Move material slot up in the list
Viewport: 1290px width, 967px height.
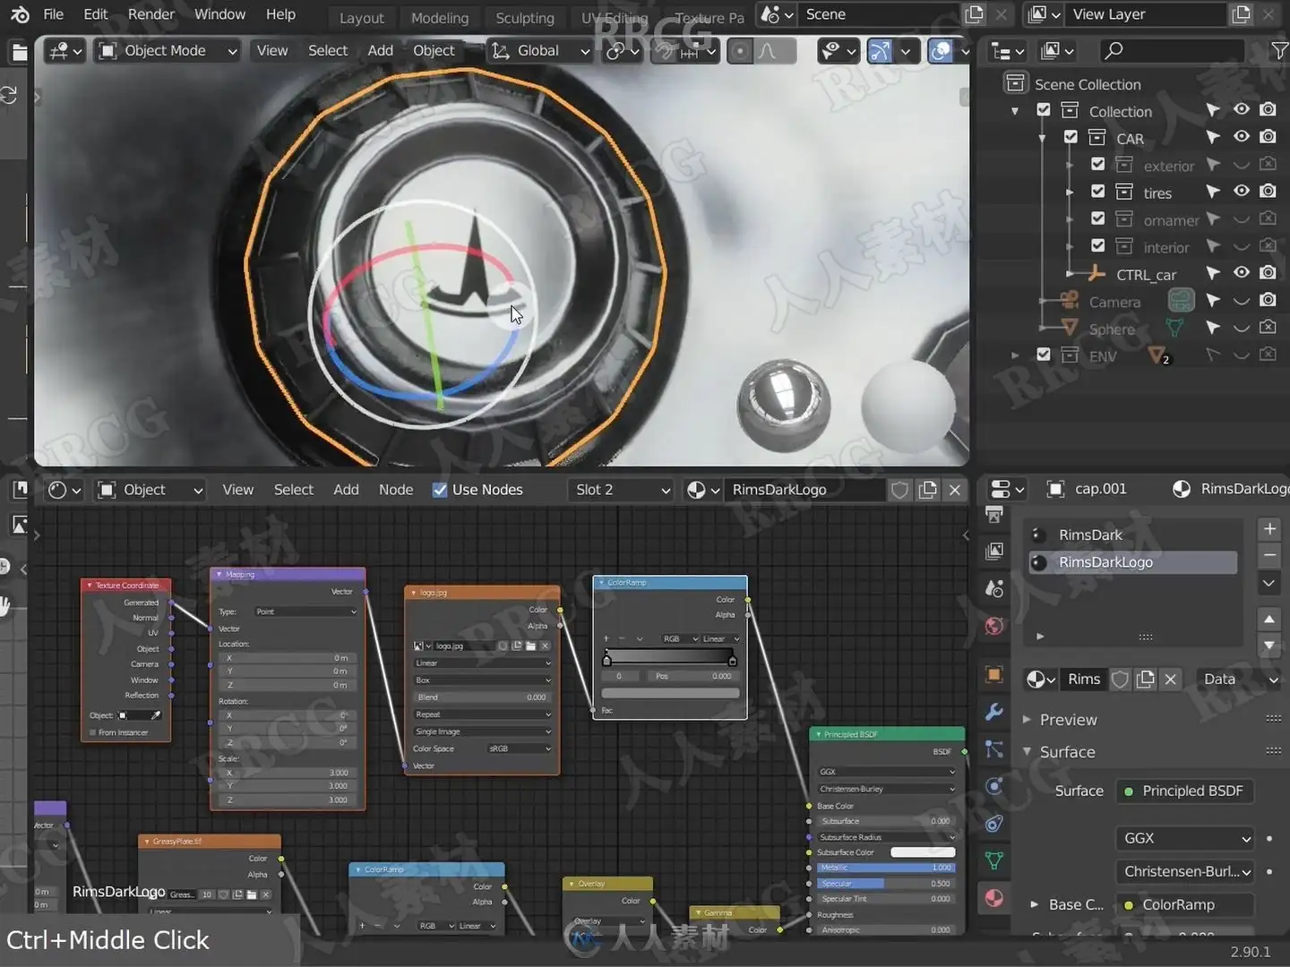tap(1269, 619)
